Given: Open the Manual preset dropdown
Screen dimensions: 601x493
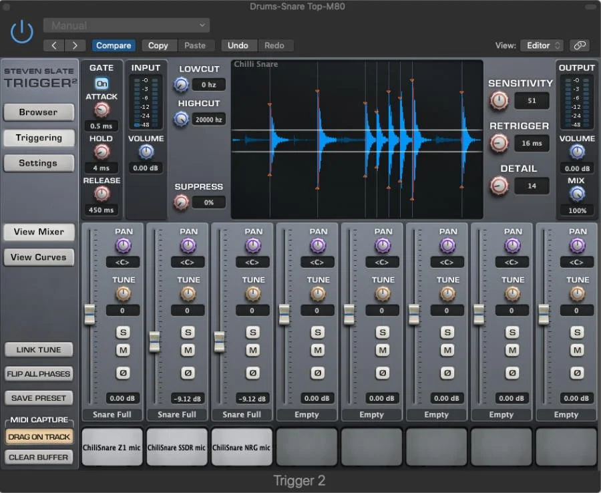Looking at the screenshot, I should [x=126, y=25].
